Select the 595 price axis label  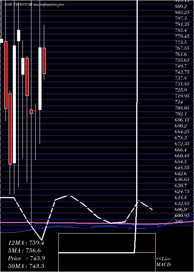(x=179, y=222)
